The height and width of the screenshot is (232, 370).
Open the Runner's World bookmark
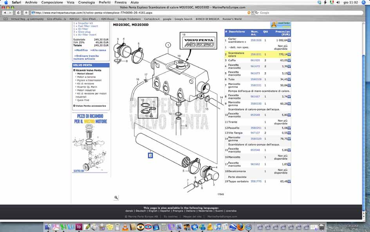pyautogui.click(x=232, y=19)
